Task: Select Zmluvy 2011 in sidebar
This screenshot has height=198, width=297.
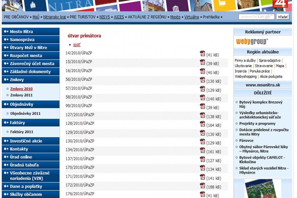Action: [x=21, y=95]
